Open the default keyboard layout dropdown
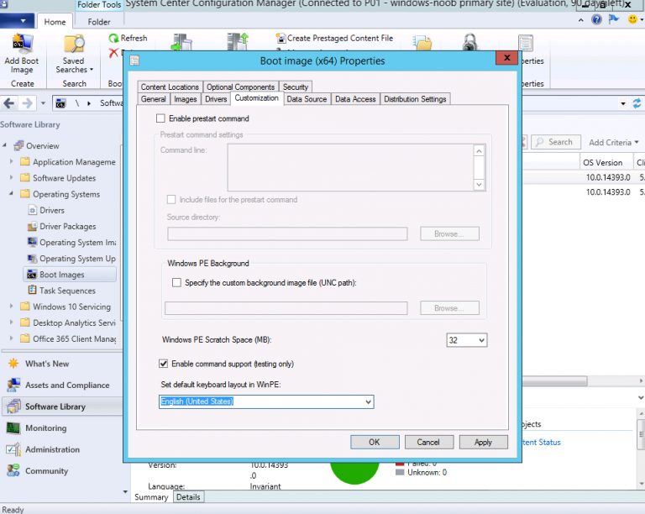The image size is (645, 514). pos(368,402)
